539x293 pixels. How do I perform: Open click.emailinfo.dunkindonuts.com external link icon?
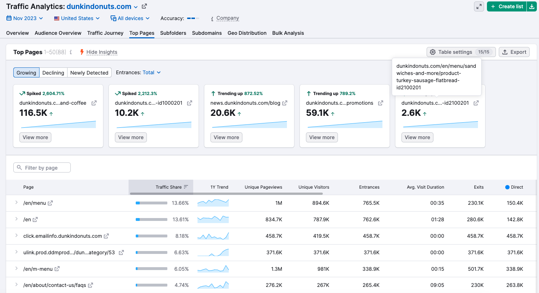106,236
